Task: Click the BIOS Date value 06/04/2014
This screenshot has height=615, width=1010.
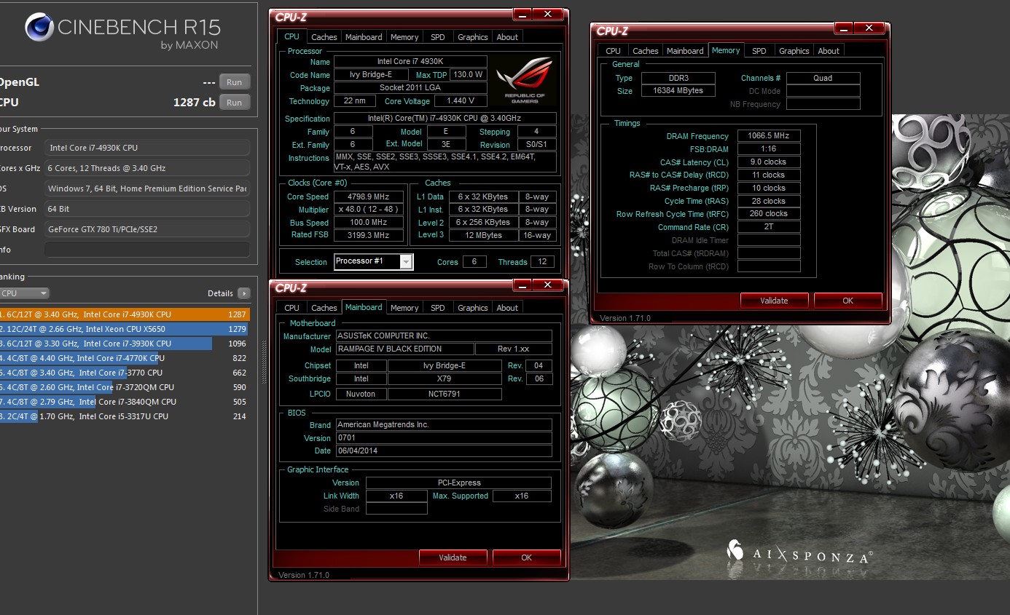Action: (442, 451)
